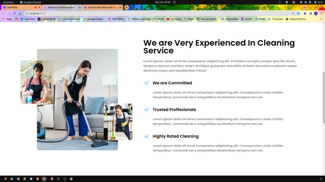The width and height of the screenshot is (325, 182).
Task: Click the small photo of woman with spray bottle
Action: (37, 82)
